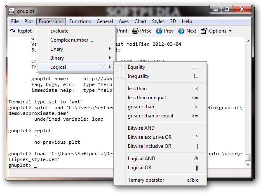The image size is (263, 194).
Task: Open the Plot menu
Action: 28,21
